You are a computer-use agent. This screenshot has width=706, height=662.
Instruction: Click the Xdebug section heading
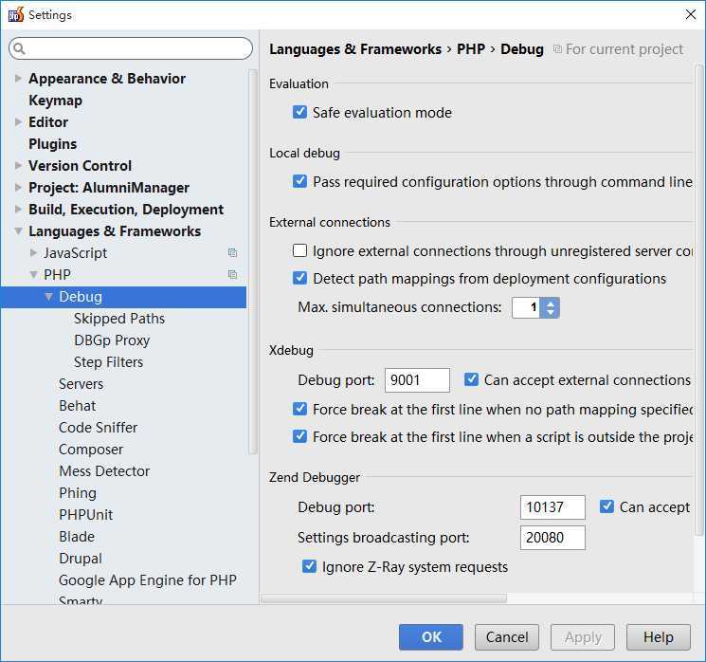[x=291, y=350]
